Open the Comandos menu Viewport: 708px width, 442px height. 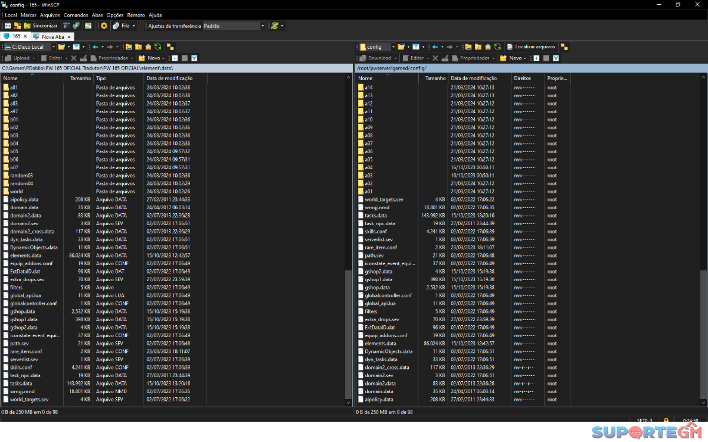[76, 15]
